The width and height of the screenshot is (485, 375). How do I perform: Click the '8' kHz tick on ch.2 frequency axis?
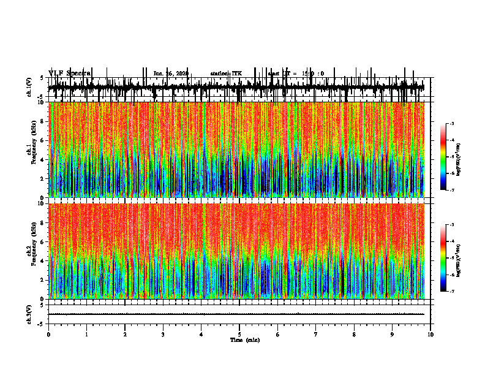[43, 223]
